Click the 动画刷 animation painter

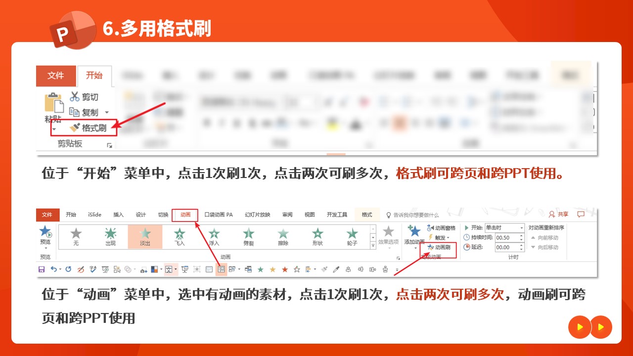click(x=439, y=247)
